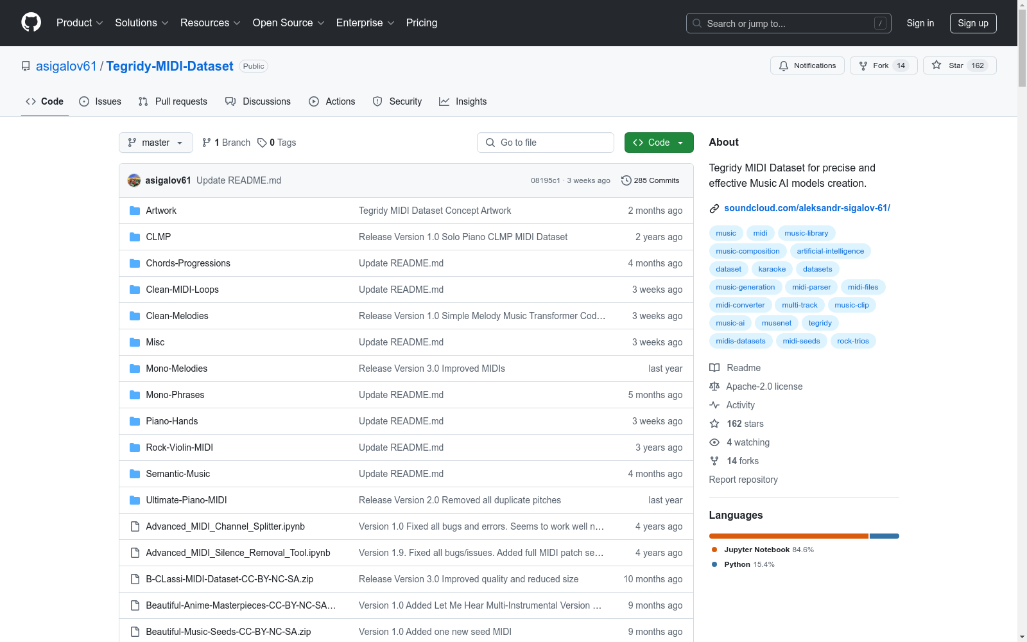Click the branch icon next to 1 Branch
1027x642 pixels.
coord(207,143)
